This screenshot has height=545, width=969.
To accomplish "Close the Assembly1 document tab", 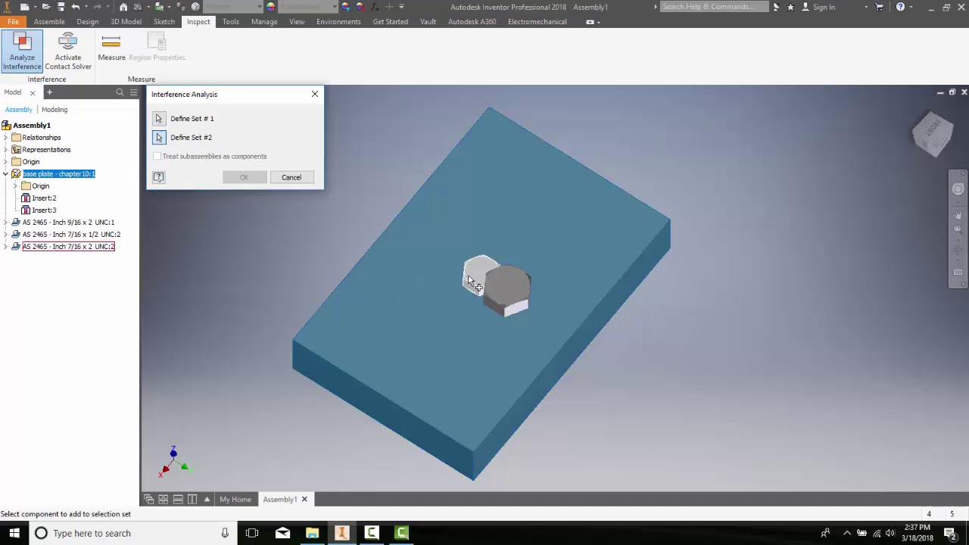I will [304, 500].
